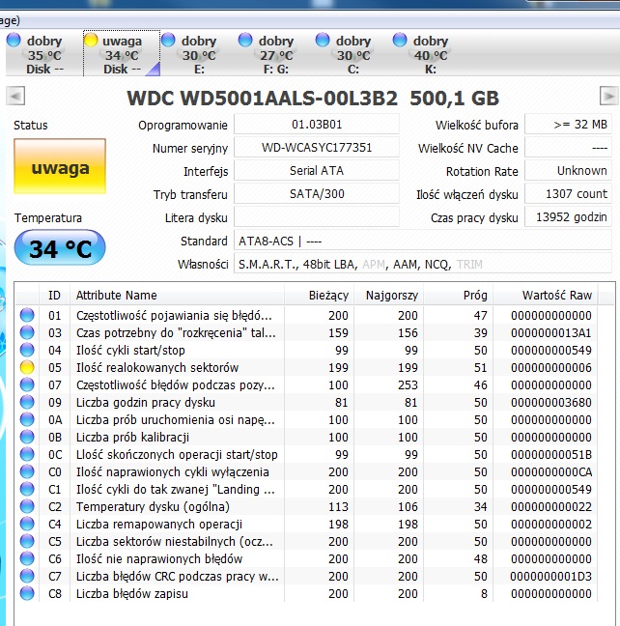Click the status icon of attribute C6
Screen dimensions: 620x626
click(27, 558)
